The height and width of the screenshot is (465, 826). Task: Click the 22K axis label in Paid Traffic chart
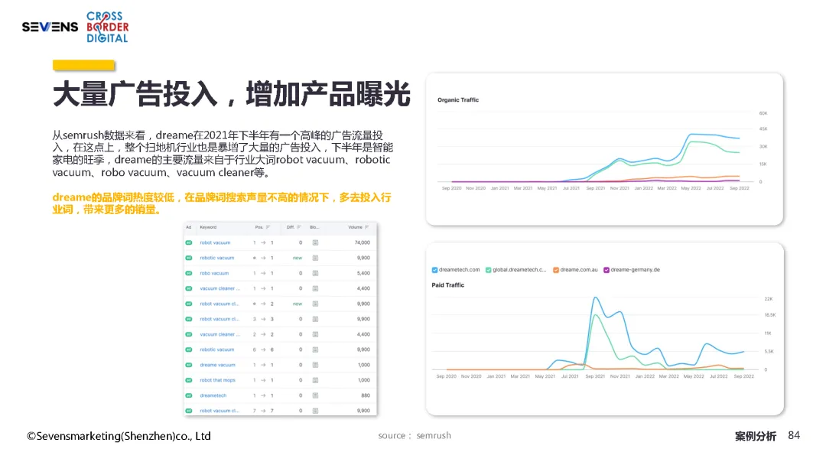pyautogui.click(x=769, y=299)
